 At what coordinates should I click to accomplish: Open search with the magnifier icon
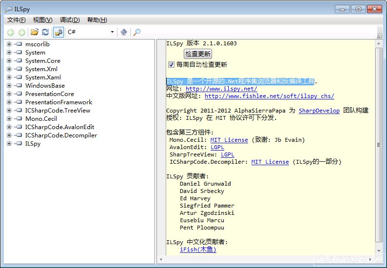(136, 32)
